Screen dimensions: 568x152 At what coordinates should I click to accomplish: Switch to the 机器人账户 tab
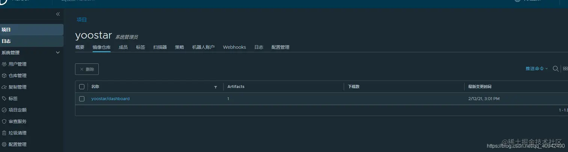pyautogui.click(x=203, y=47)
